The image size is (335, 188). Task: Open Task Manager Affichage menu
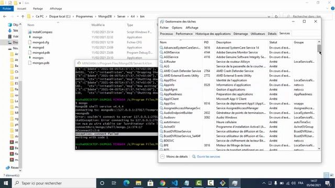pos(192,28)
